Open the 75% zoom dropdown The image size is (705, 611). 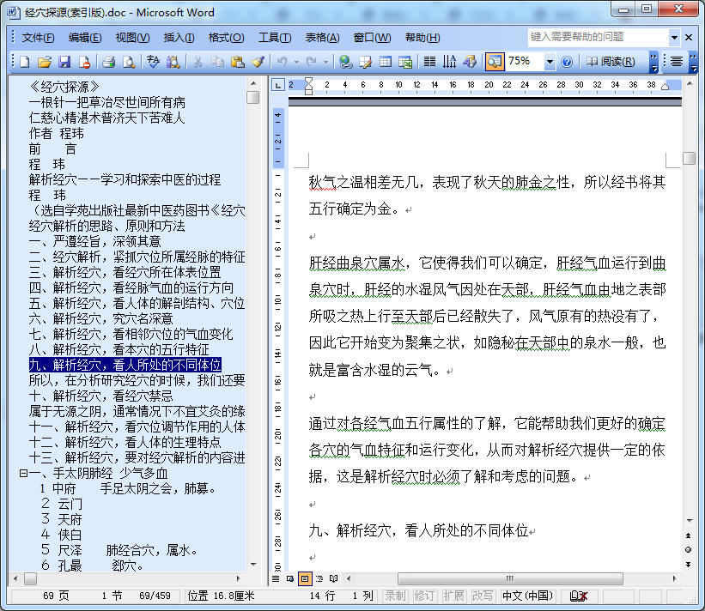point(550,62)
